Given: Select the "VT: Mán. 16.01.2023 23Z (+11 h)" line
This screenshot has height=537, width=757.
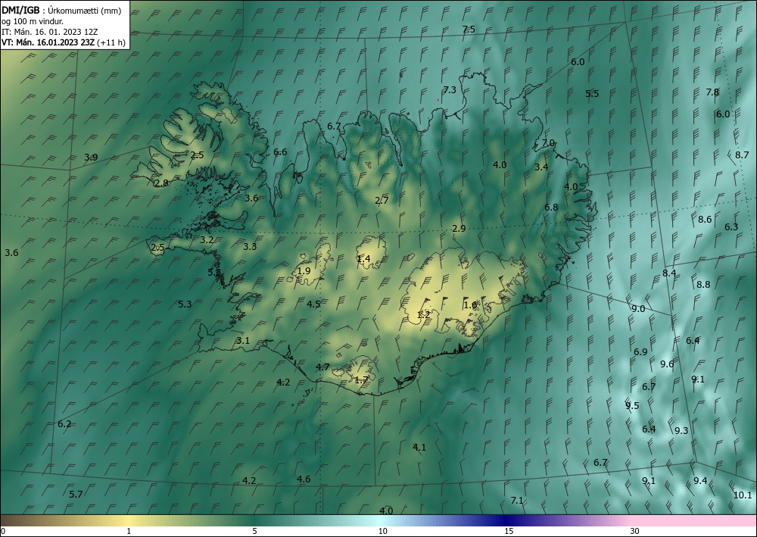Looking at the screenshot, I should click(x=64, y=42).
